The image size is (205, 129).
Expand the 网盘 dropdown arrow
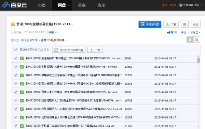tap(69, 5)
